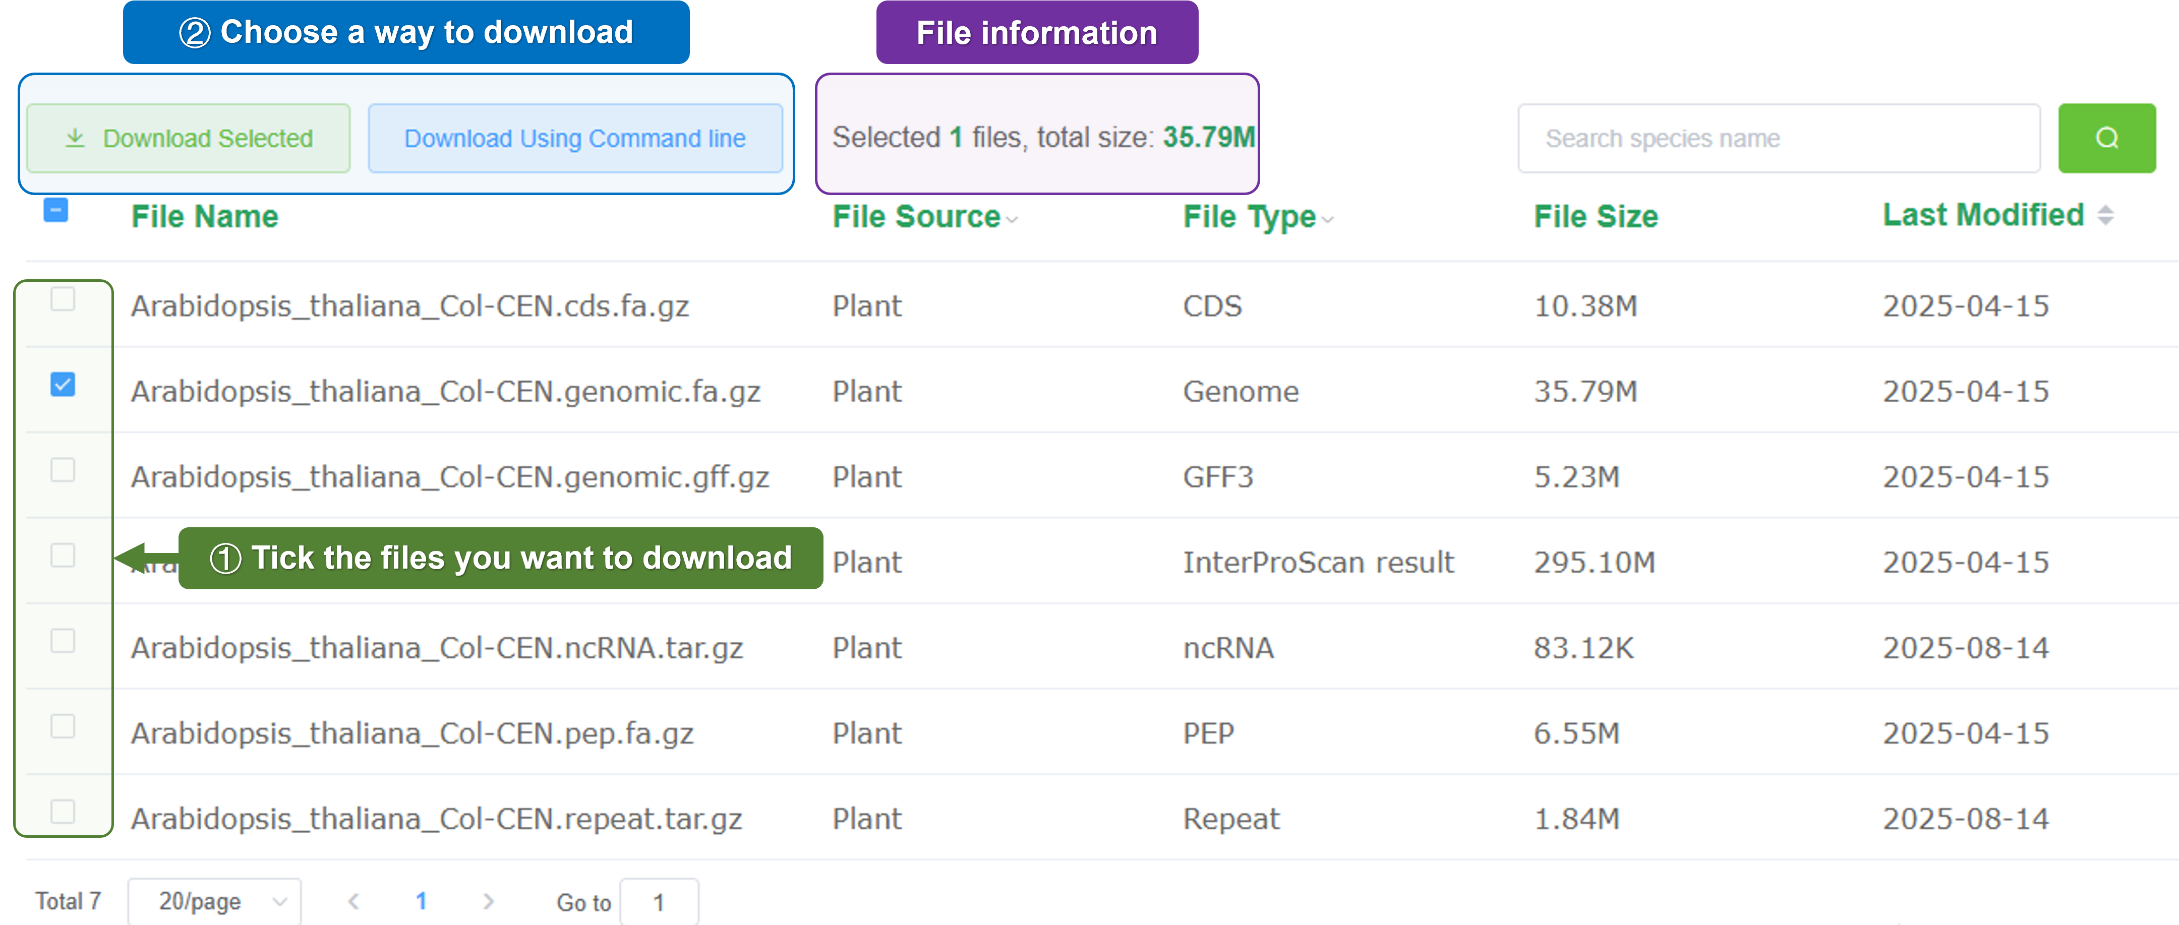Click page number 1 in pagination

pos(421,901)
